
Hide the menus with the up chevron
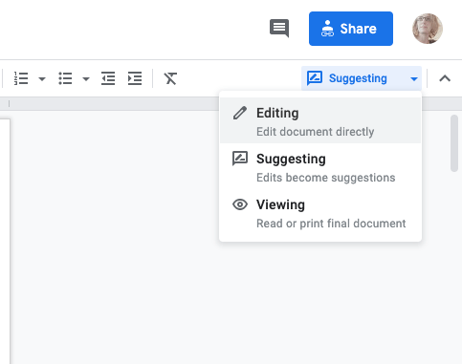[x=445, y=78]
